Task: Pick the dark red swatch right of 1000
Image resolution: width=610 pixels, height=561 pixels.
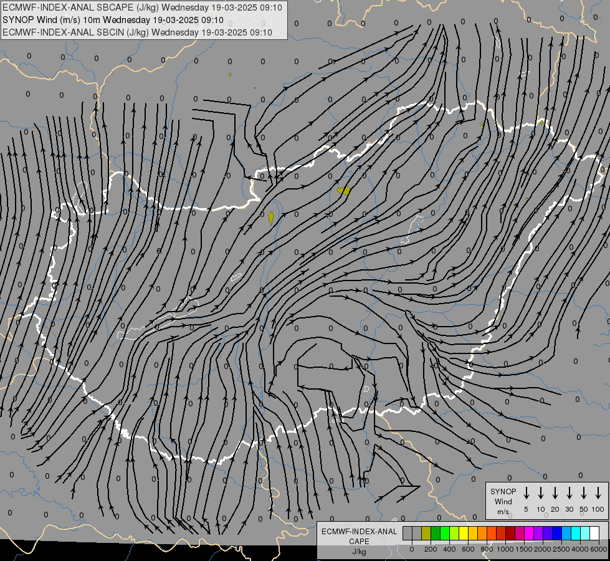Action: tap(510, 533)
